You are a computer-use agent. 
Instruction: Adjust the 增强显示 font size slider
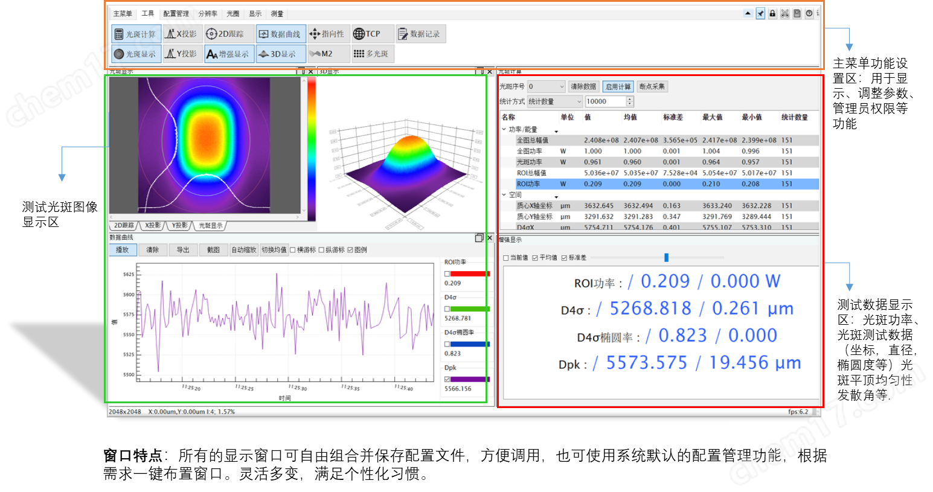(667, 258)
